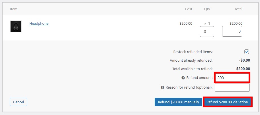Click the "Reason for refund (optional):" label
The width and height of the screenshot is (260, 115).
point(189,87)
